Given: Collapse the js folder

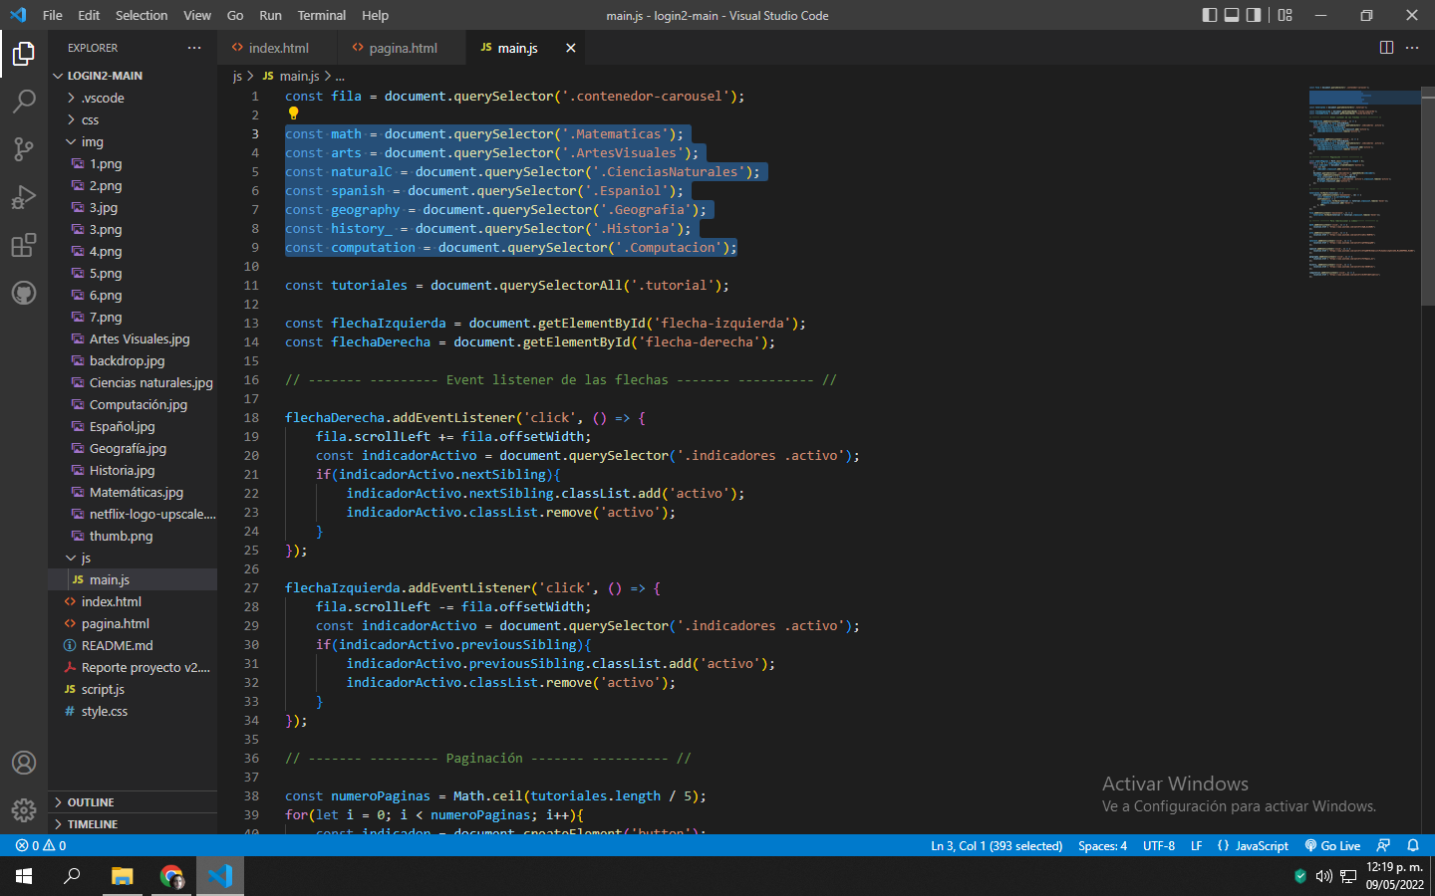Looking at the screenshot, I should (133, 558).
